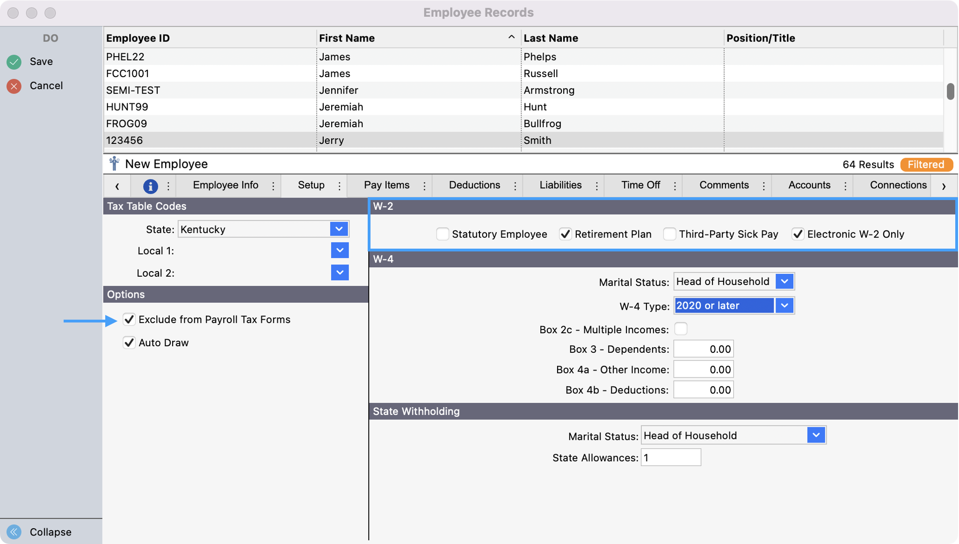959x544 pixels.
Task: Click the New Employee person icon
Action: (114, 164)
